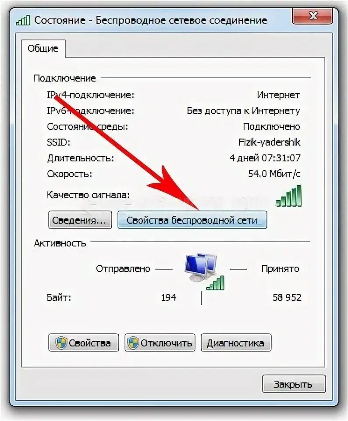The image size is (348, 421).
Task: Open the Общие tab
Action: [43, 48]
